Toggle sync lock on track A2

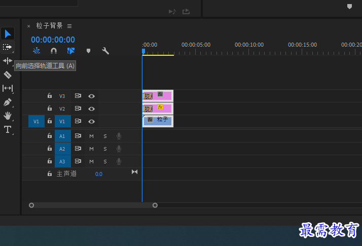point(78,149)
